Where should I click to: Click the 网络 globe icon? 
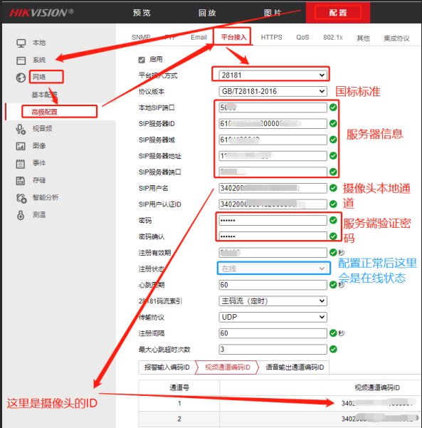click(x=21, y=78)
